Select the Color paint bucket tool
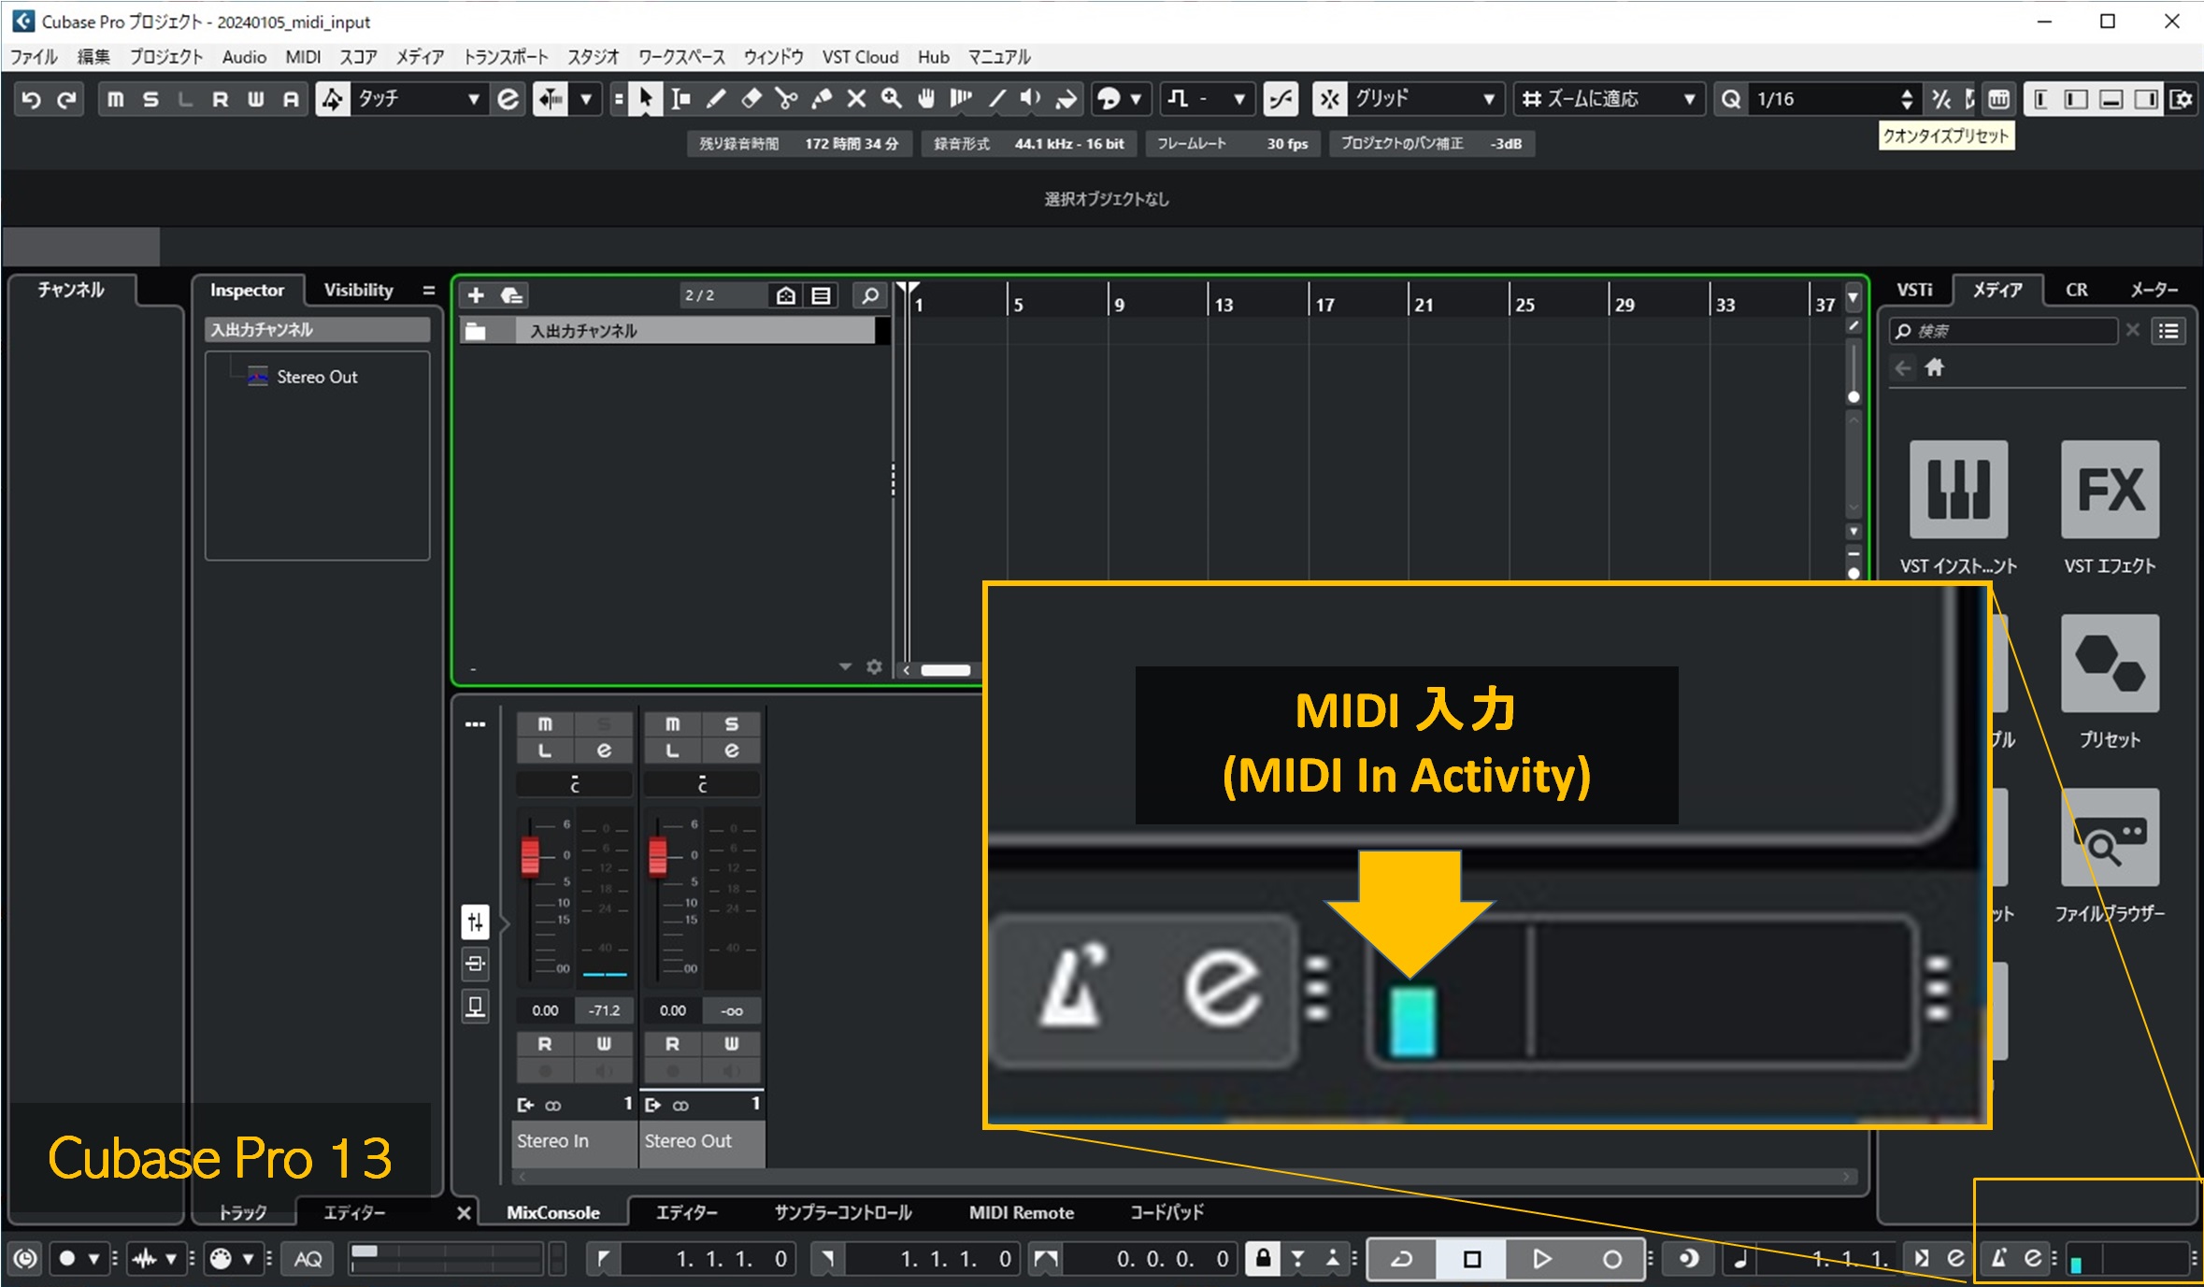2204x1287 pixels. click(1066, 99)
